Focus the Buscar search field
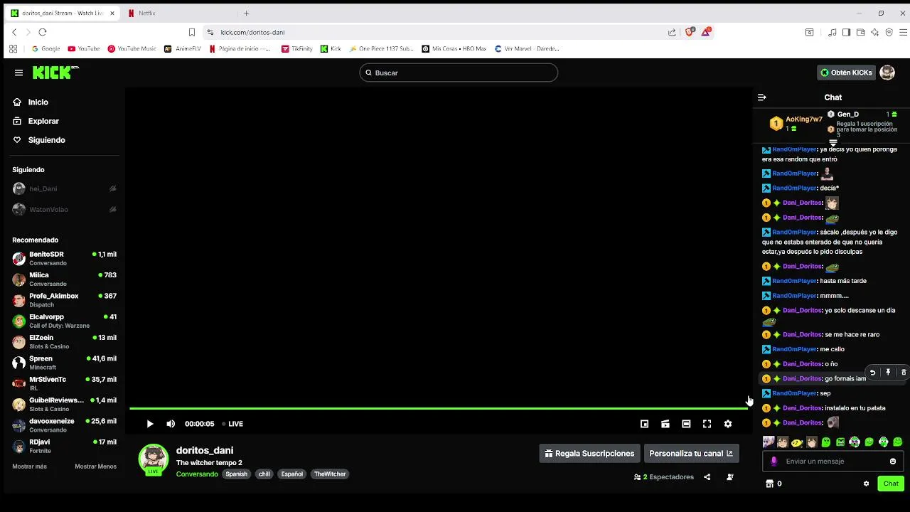 (459, 73)
